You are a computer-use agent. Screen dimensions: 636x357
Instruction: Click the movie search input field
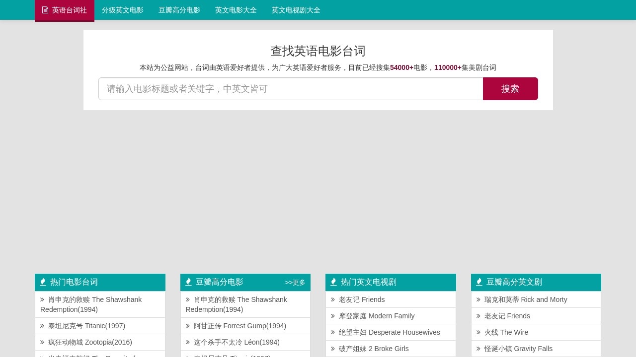point(291,89)
